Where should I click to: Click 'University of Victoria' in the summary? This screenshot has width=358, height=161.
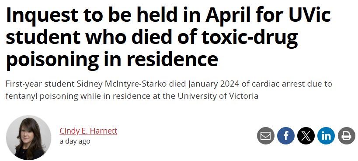click(x=218, y=96)
